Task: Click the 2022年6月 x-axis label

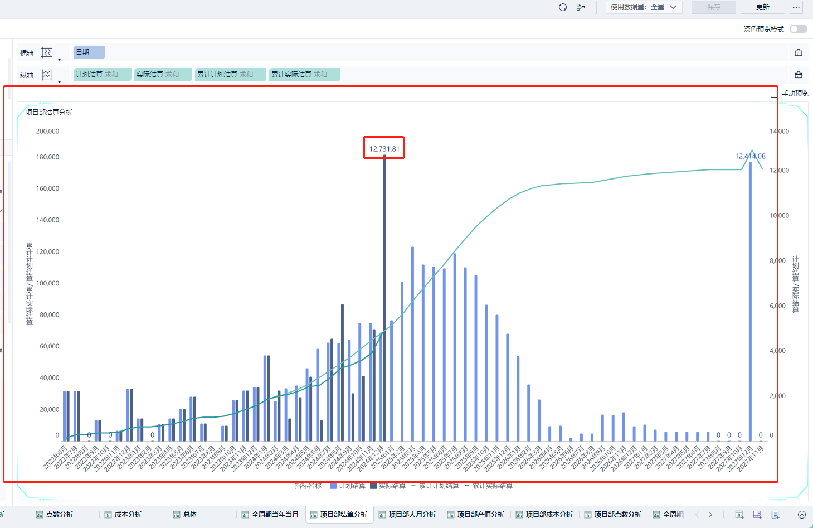Action: (x=55, y=457)
